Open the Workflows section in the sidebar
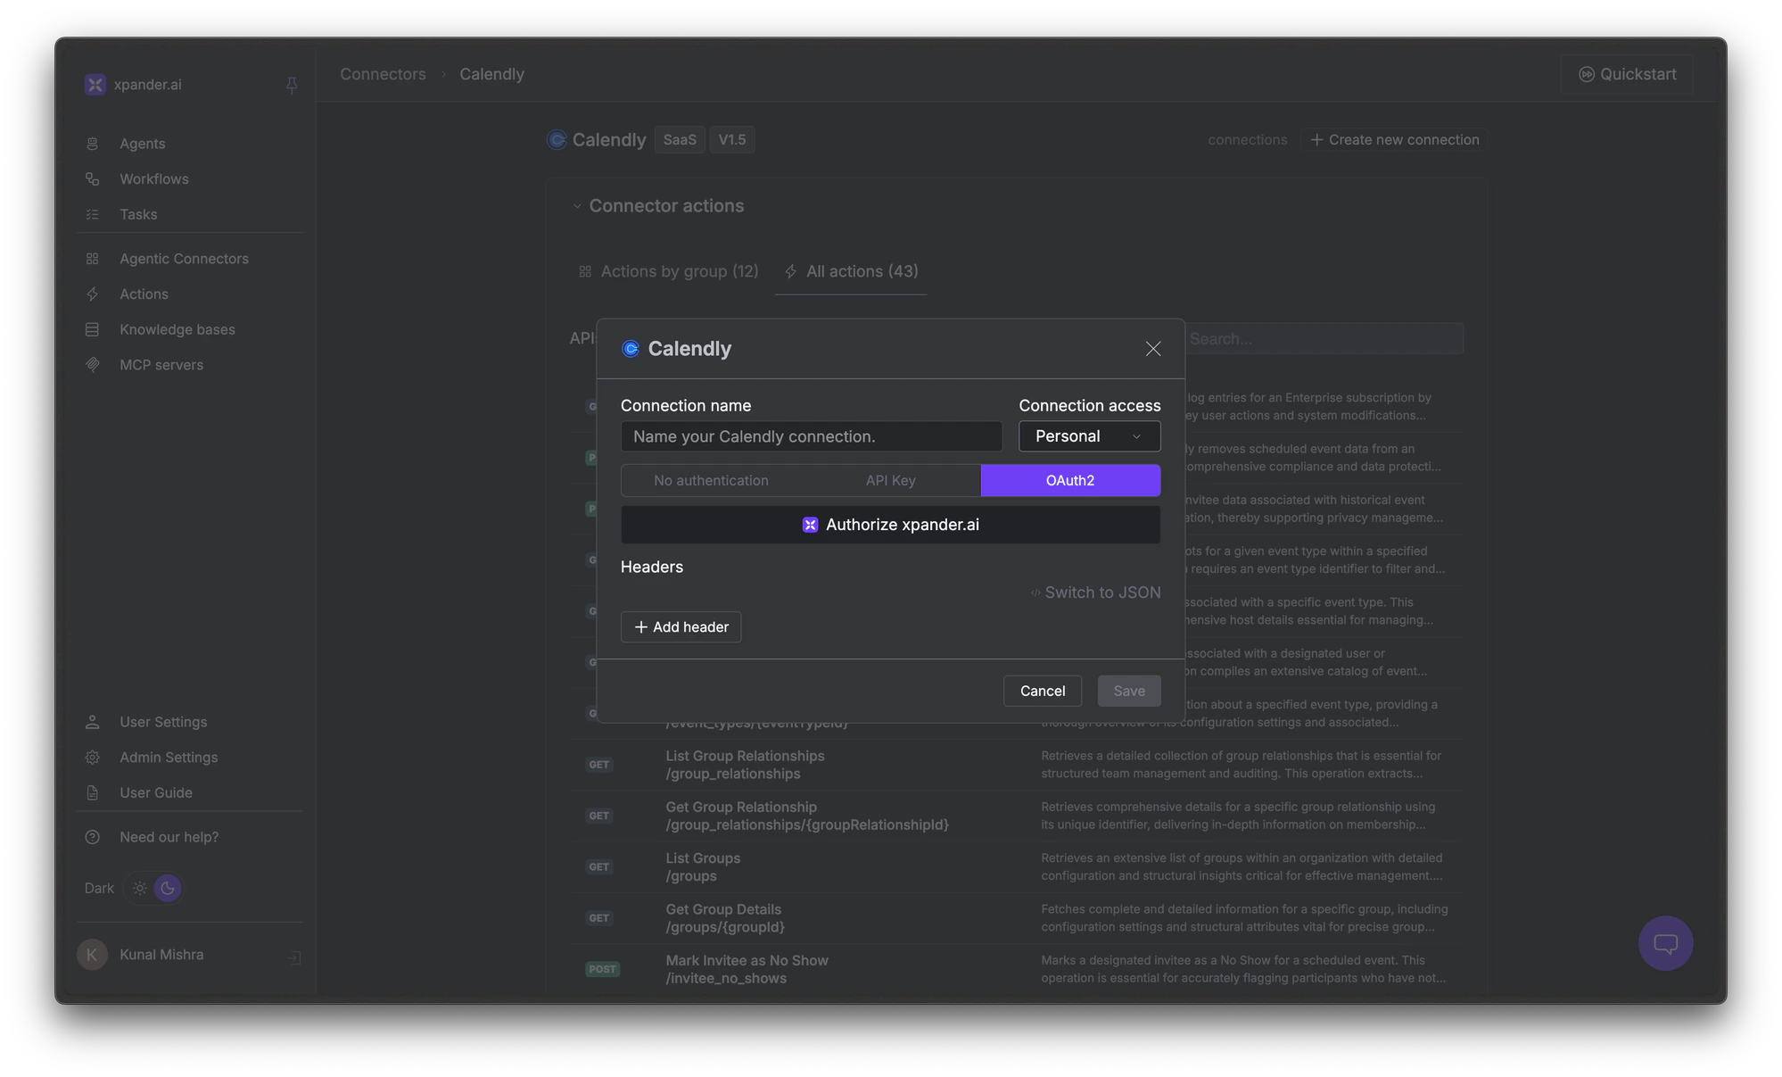The image size is (1782, 1077). click(x=153, y=178)
